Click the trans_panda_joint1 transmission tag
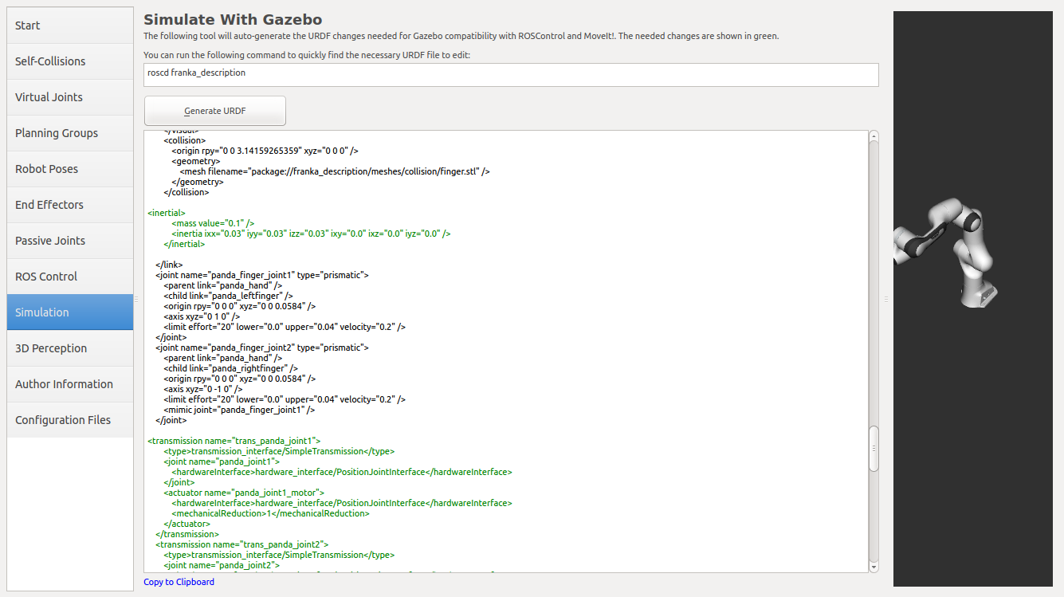1064x597 pixels. pos(234,441)
